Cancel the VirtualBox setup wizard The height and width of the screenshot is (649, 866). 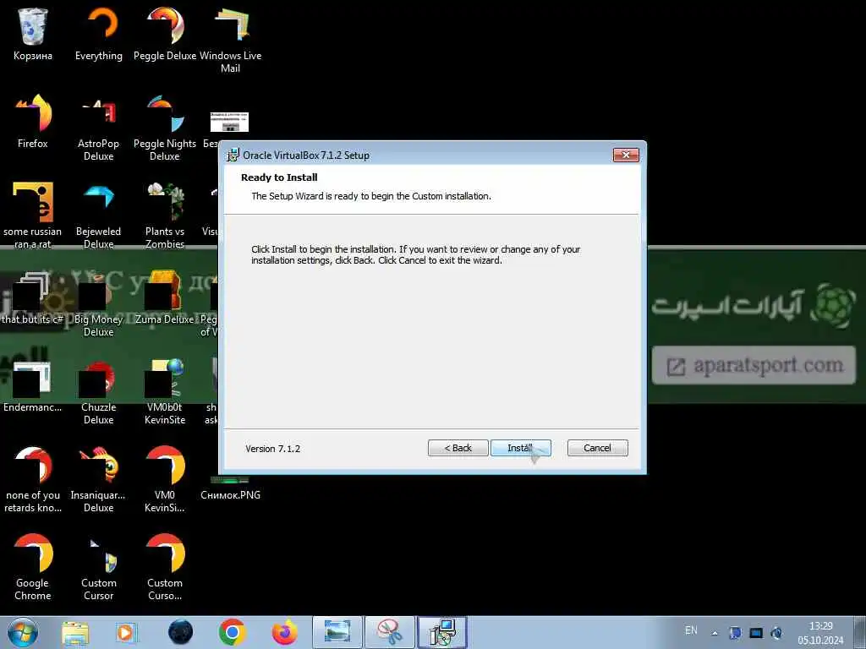tap(597, 448)
